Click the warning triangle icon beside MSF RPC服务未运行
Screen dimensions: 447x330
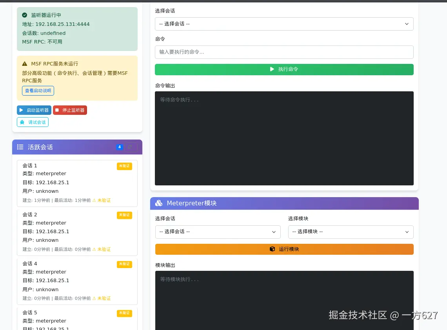[x=25, y=64]
